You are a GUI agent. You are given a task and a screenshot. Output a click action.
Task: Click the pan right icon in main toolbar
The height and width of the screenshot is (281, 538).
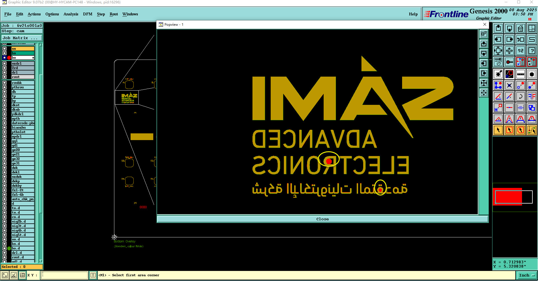(509, 39)
